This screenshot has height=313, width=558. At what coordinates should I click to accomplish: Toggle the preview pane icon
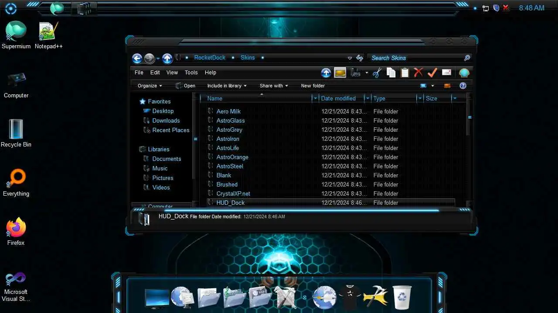click(x=447, y=86)
